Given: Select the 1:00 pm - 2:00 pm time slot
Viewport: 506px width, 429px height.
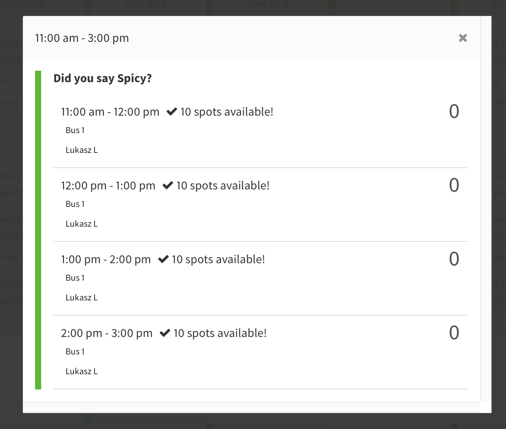Looking at the screenshot, I should click(x=261, y=278).
